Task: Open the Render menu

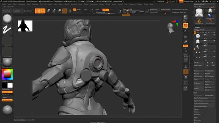Action: click(x=102, y=4)
